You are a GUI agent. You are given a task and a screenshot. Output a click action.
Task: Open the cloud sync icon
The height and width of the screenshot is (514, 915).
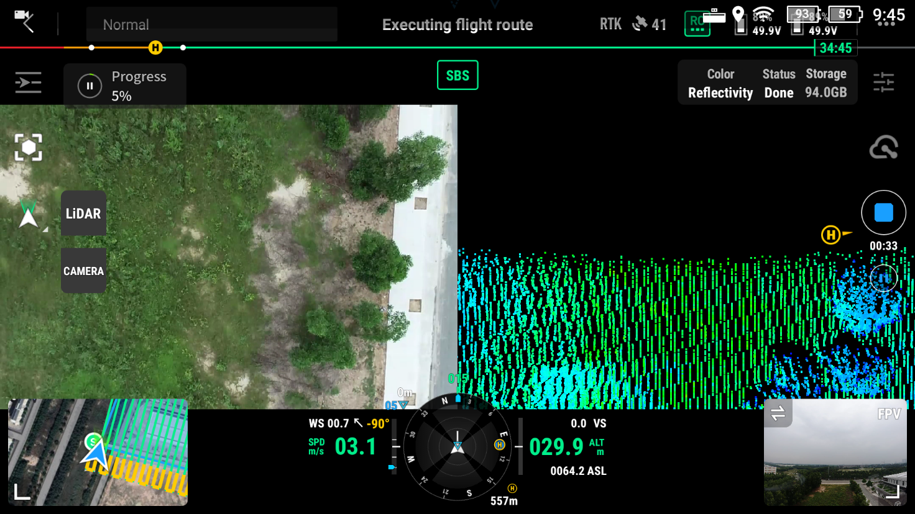click(883, 148)
